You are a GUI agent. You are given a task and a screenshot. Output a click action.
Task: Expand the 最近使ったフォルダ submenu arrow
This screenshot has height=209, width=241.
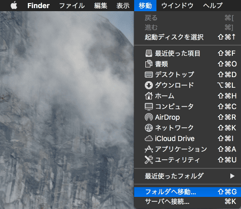232,176
